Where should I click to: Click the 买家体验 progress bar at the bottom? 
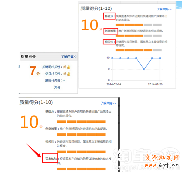(81, 169)
